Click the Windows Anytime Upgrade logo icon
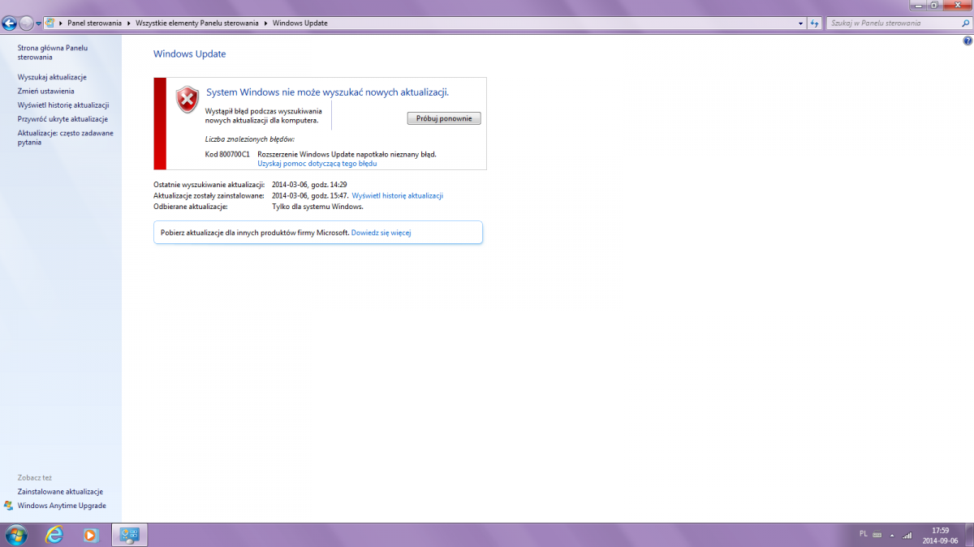This screenshot has width=974, height=547. 8,505
